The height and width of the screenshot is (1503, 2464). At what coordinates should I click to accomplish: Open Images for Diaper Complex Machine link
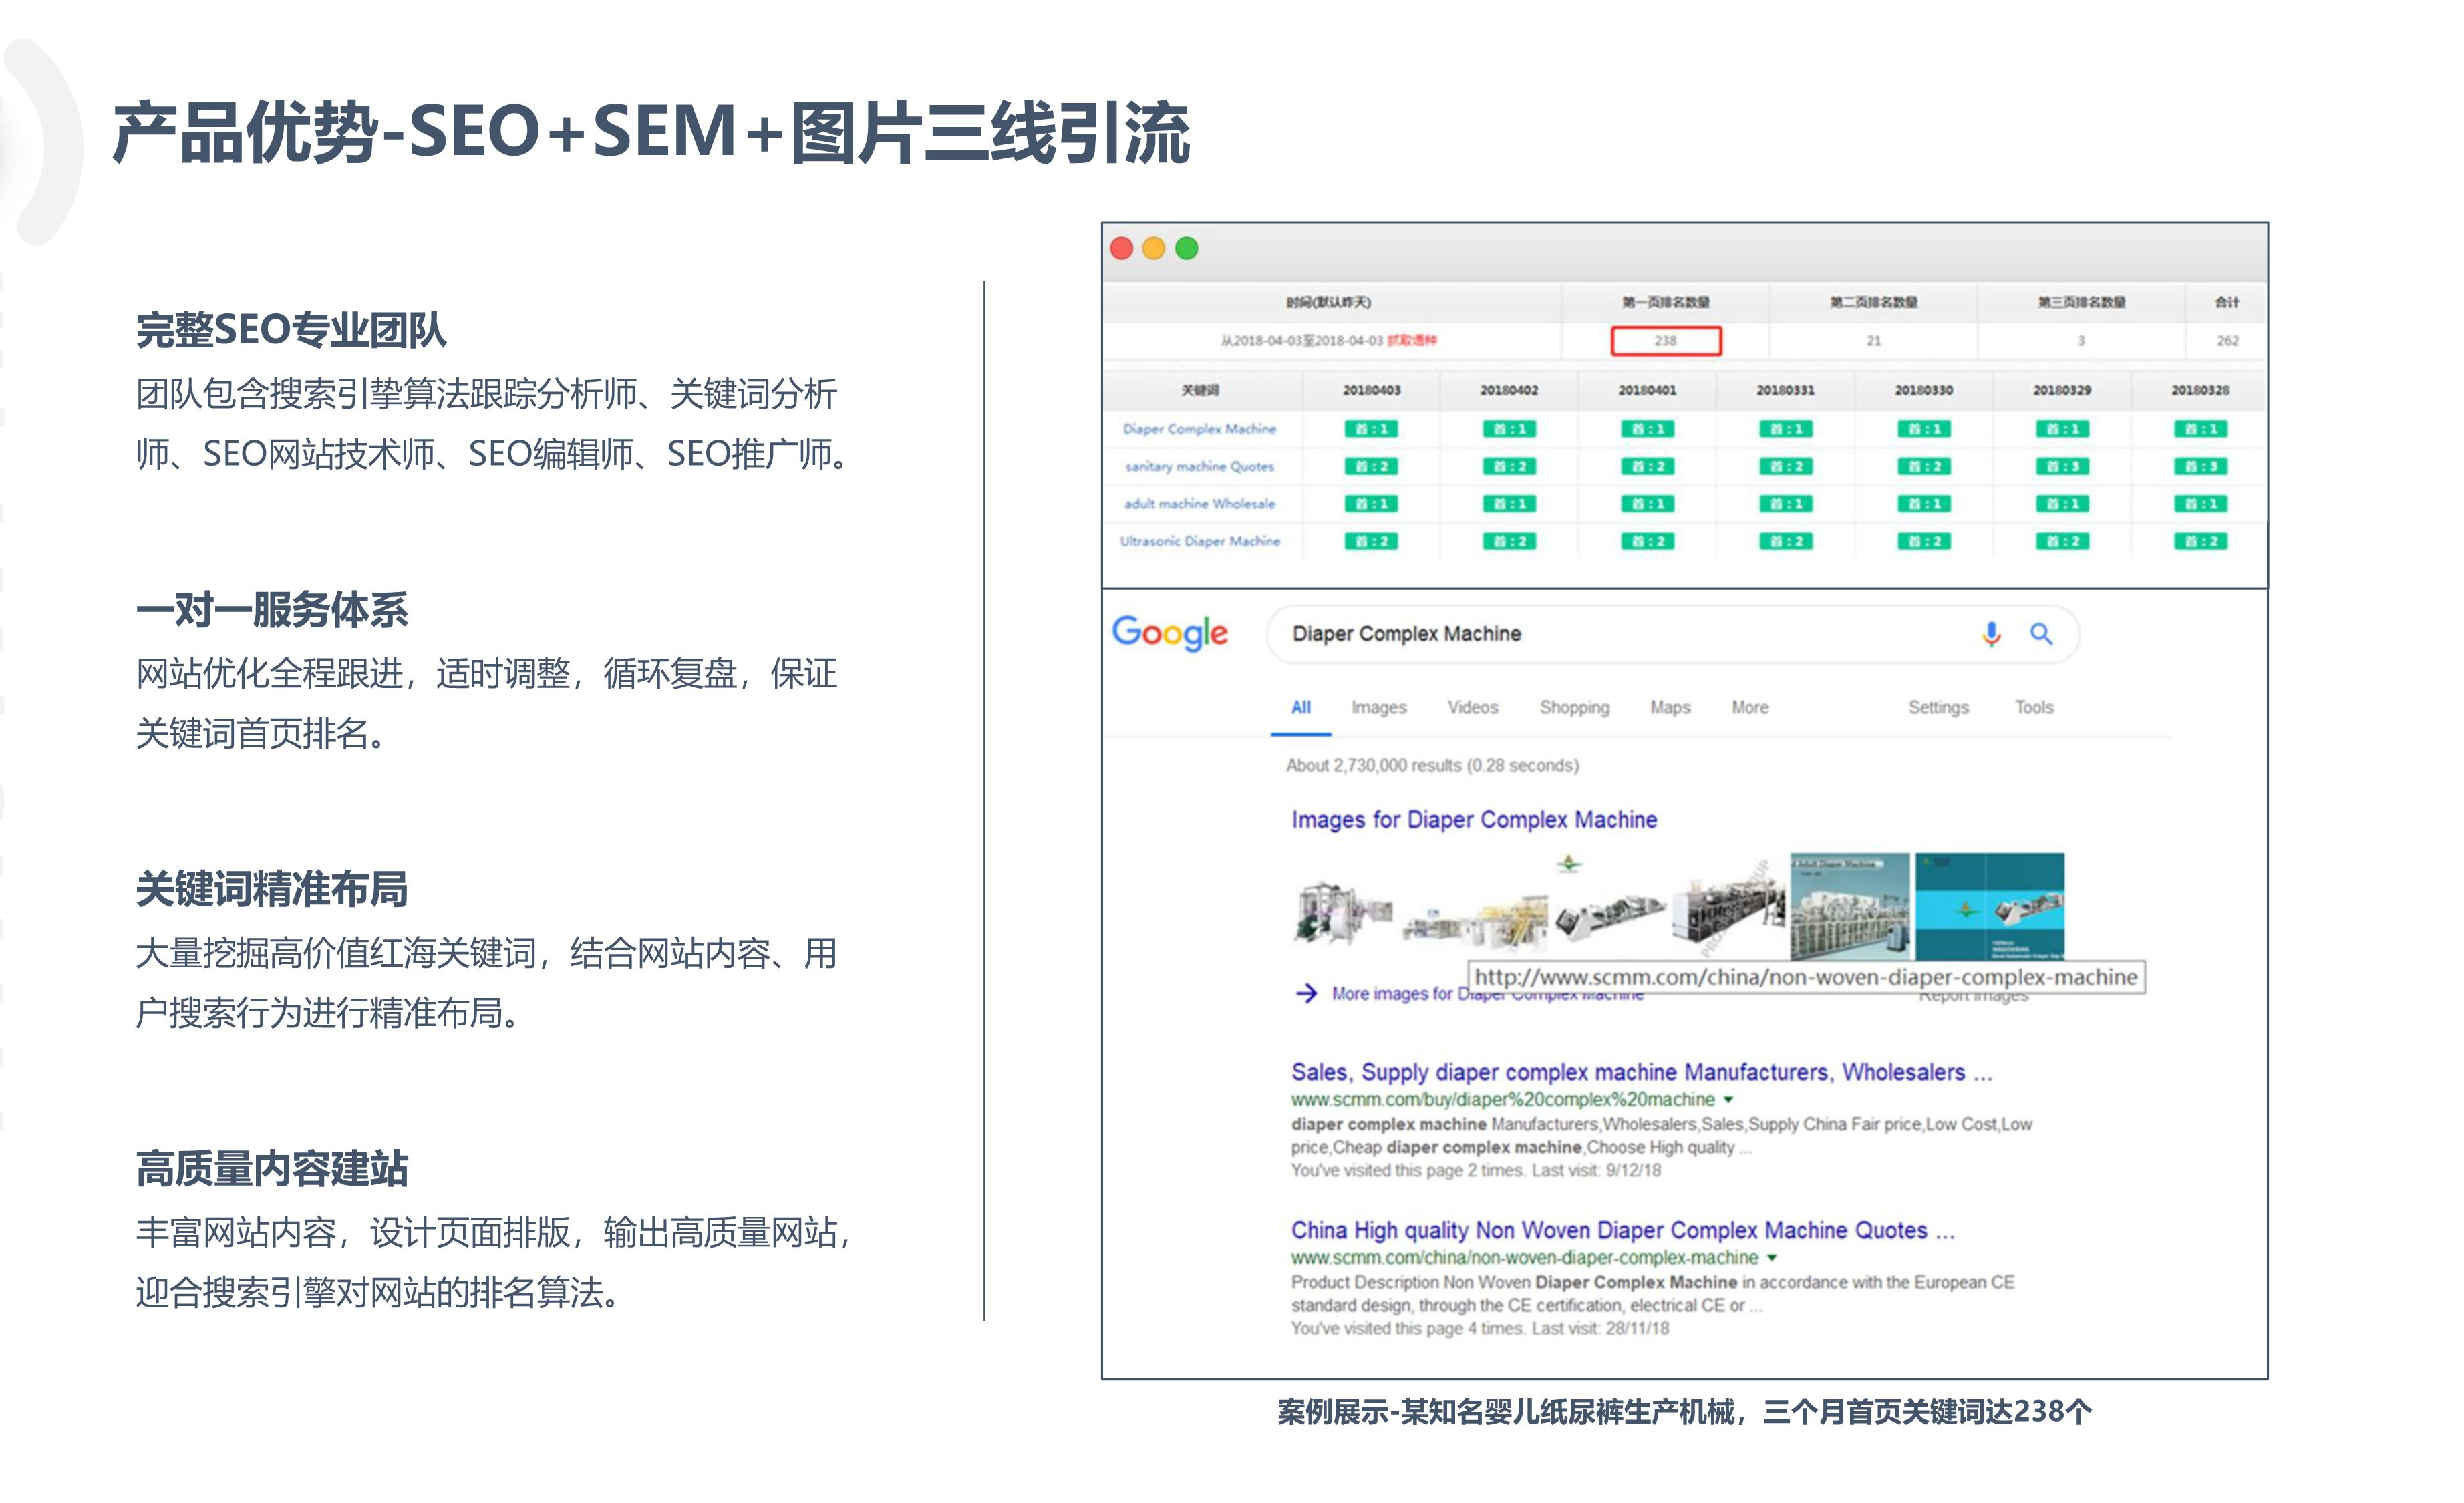click(1474, 820)
